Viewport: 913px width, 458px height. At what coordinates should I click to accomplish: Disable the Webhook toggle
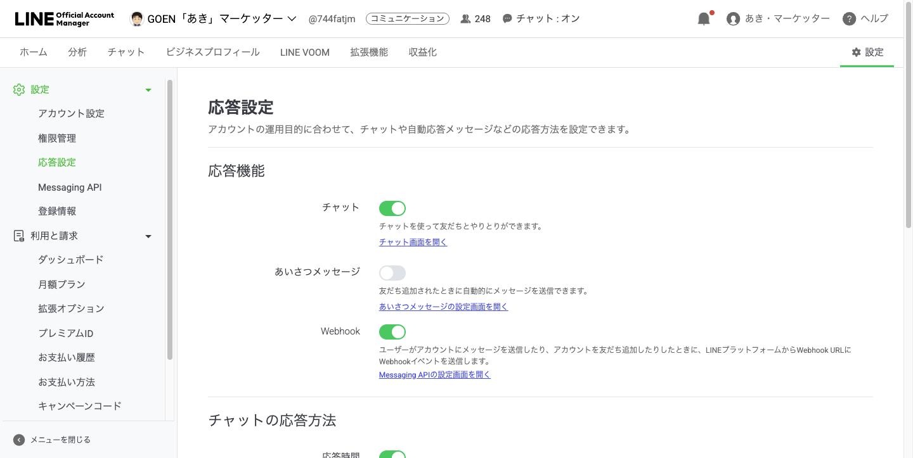click(x=392, y=332)
